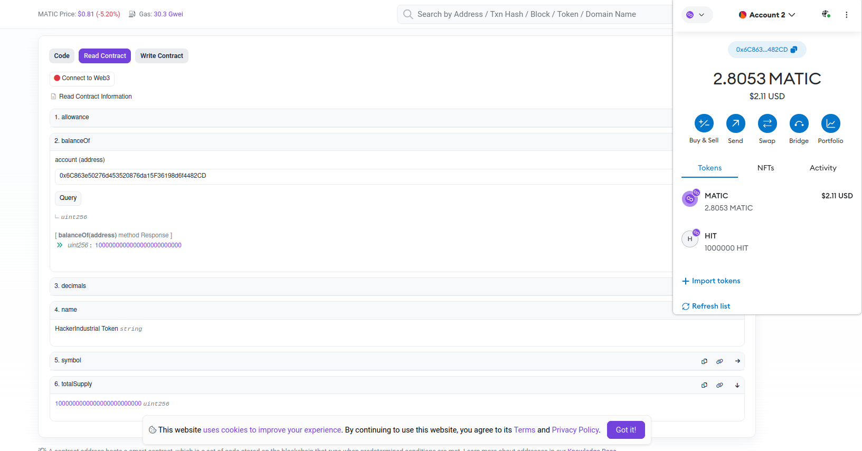862x451 pixels.
Task: Open the Account 2 account switcher
Action: (x=767, y=15)
